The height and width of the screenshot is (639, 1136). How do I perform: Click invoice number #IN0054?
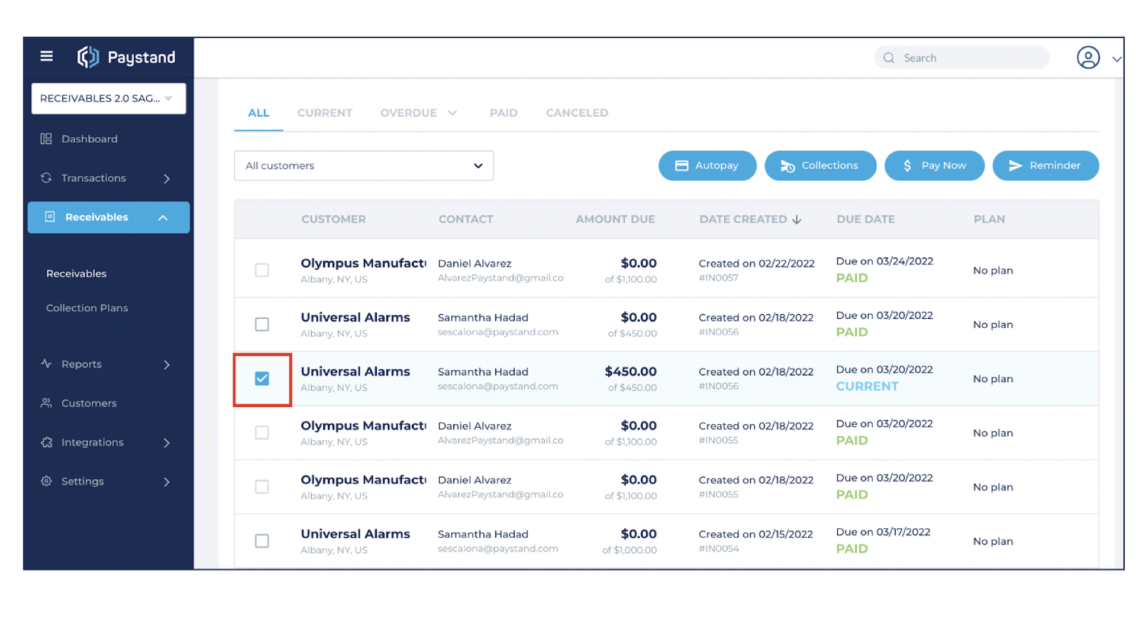coord(718,549)
